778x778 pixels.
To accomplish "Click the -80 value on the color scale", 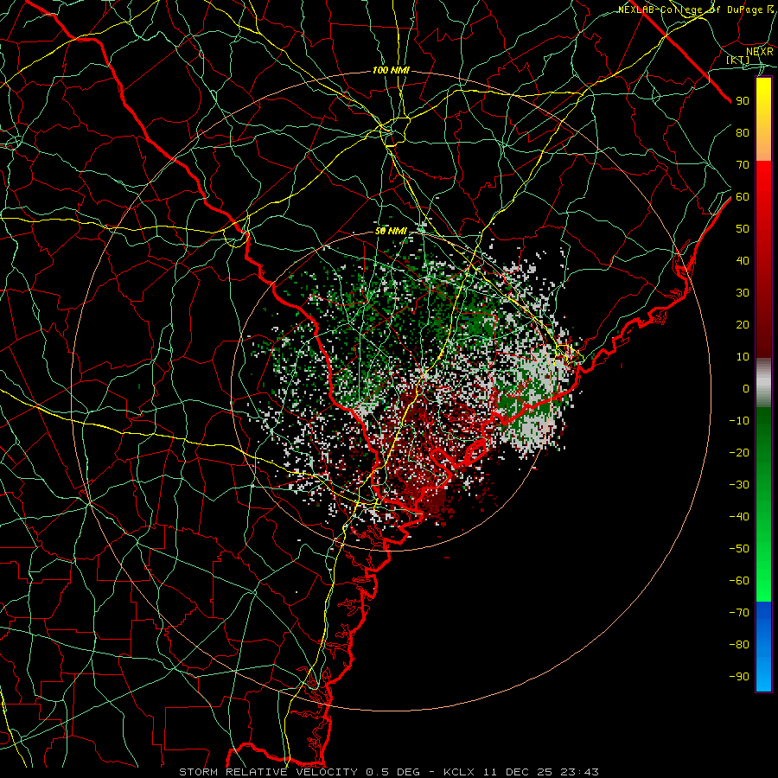I will (739, 645).
